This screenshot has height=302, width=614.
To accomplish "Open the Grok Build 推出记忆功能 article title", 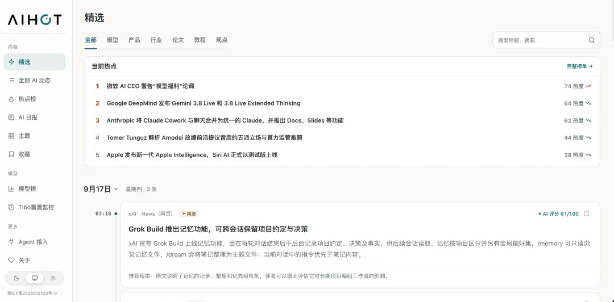I will 218,229.
